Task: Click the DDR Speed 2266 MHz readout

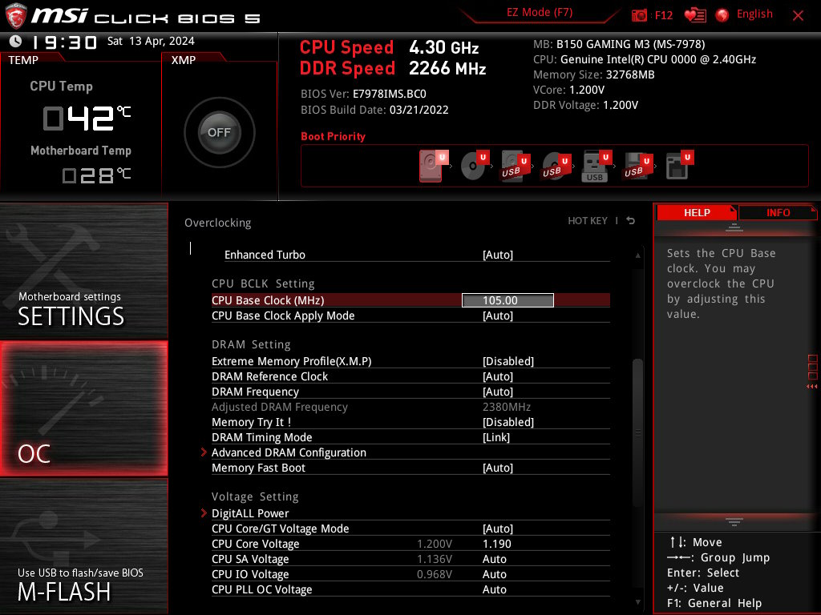Action: tap(393, 68)
